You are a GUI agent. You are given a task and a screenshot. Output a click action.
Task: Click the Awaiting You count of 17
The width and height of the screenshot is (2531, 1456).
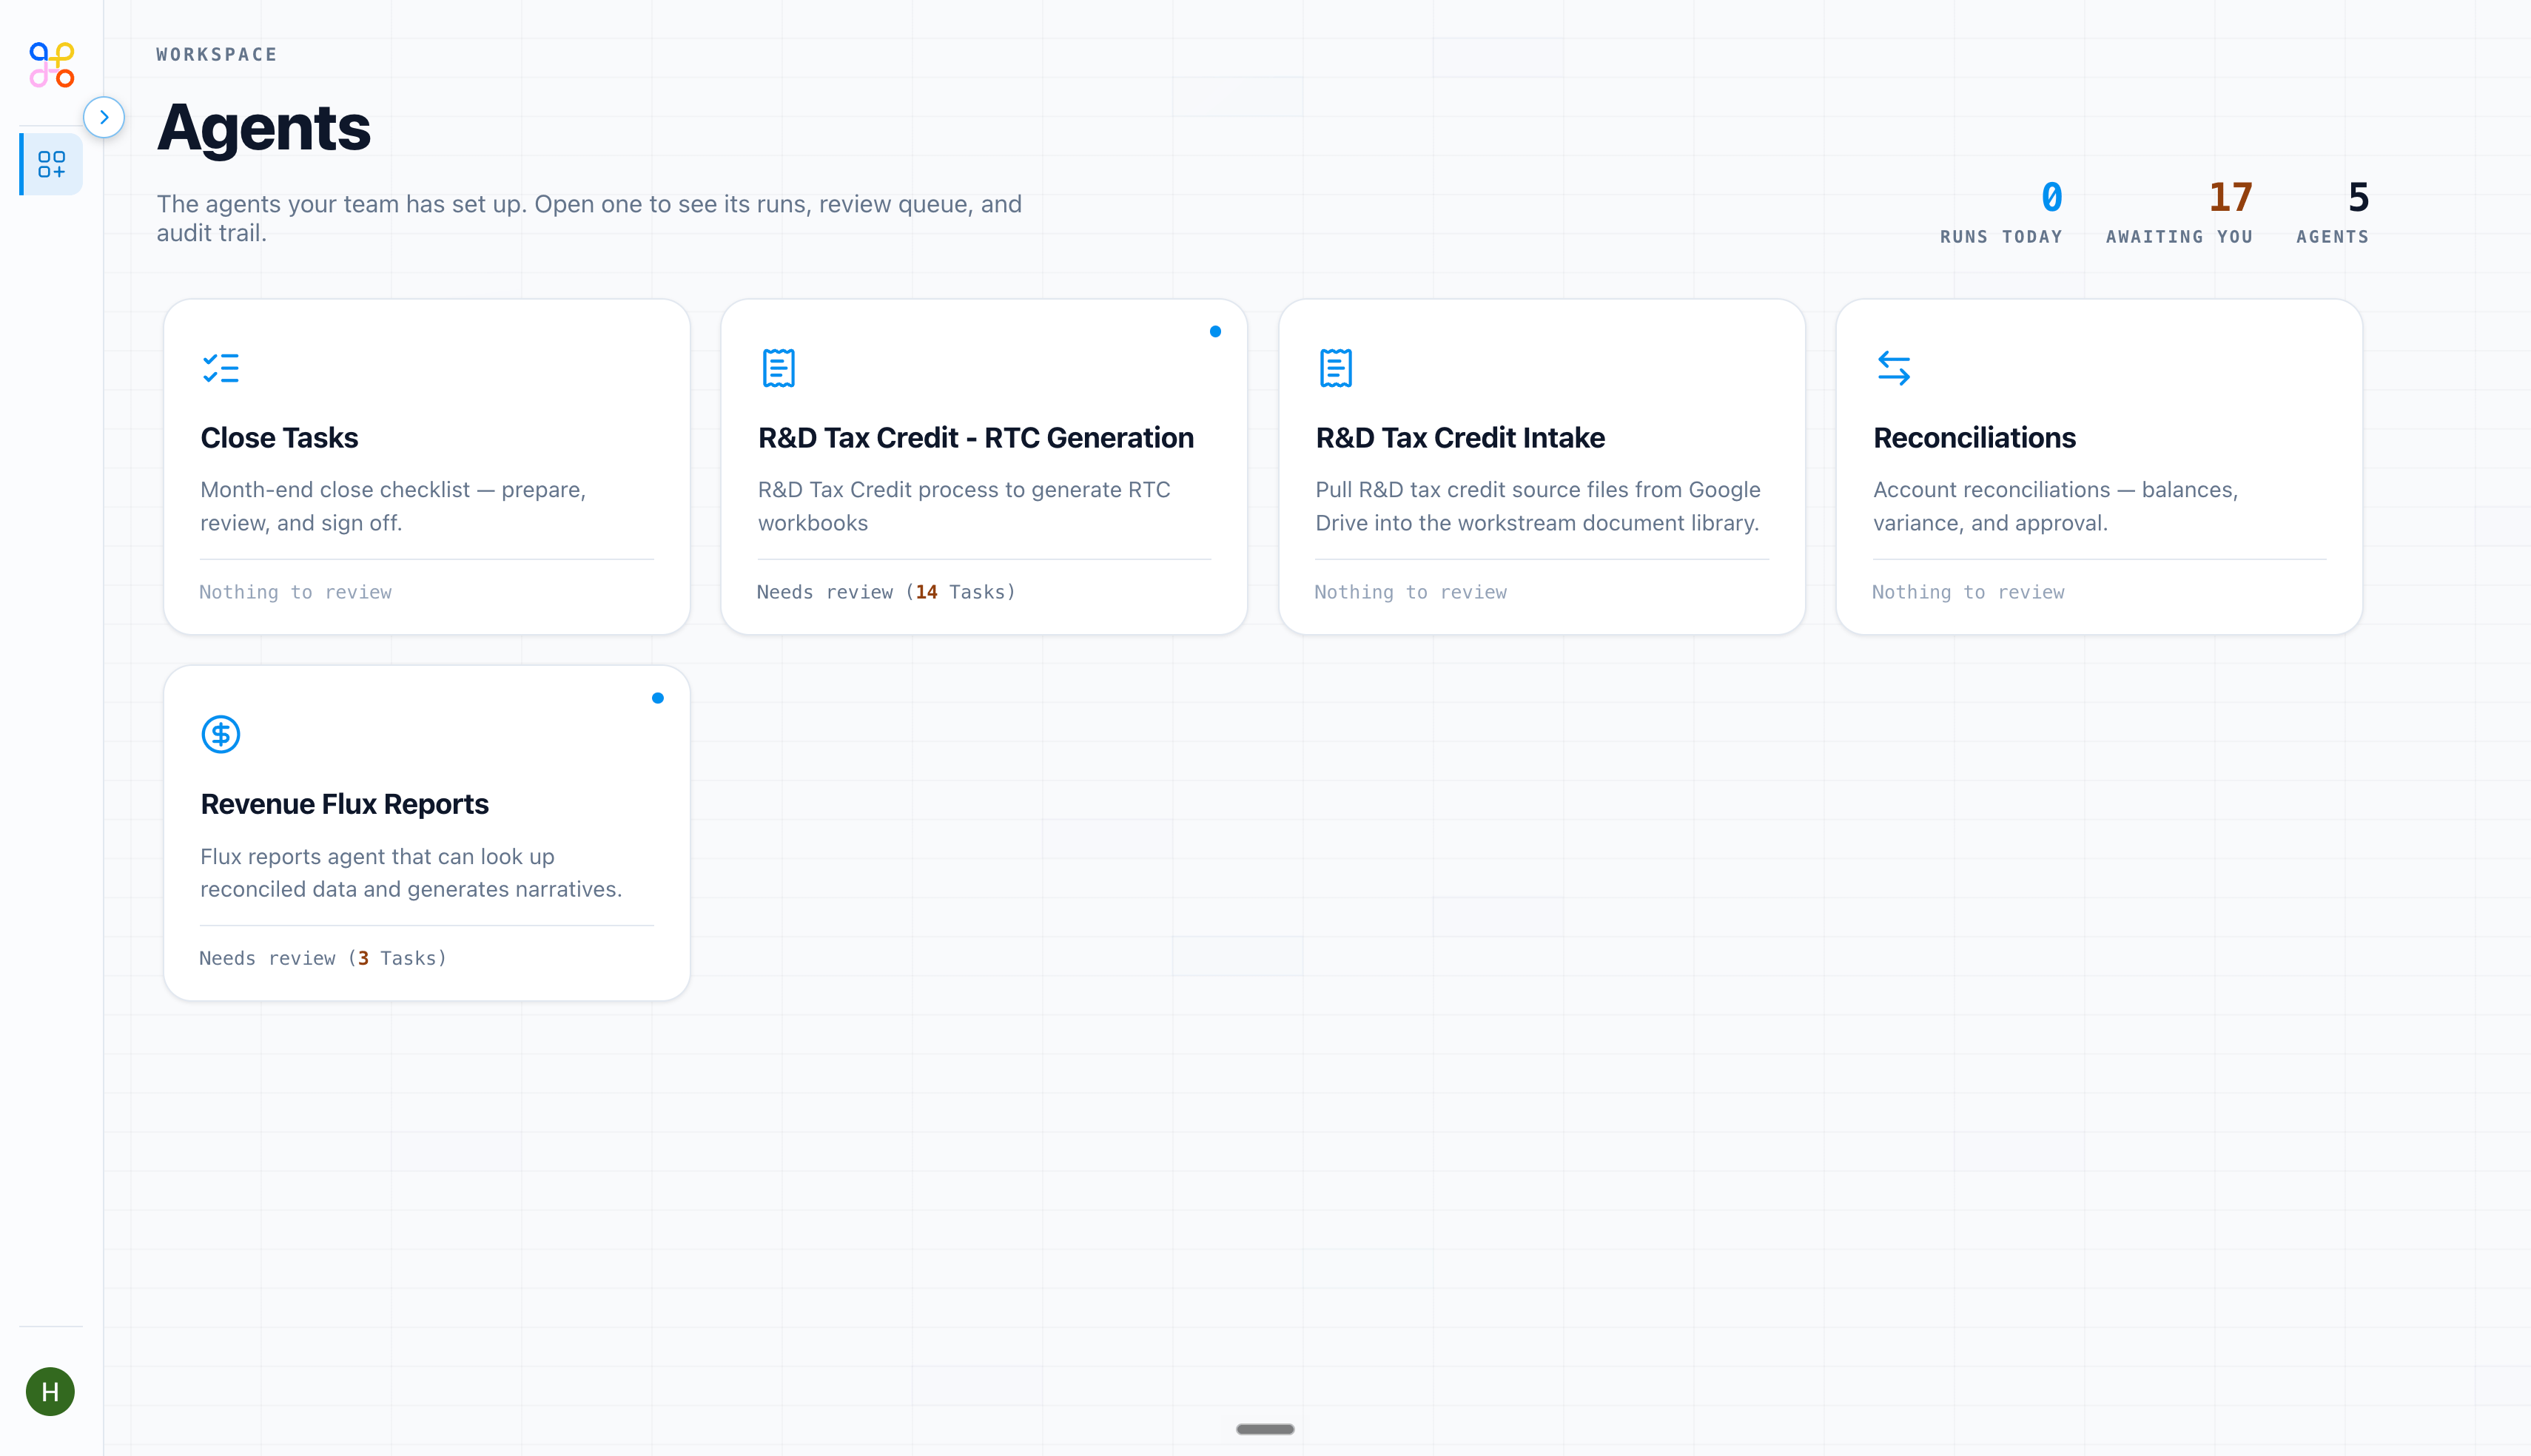point(2230,197)
